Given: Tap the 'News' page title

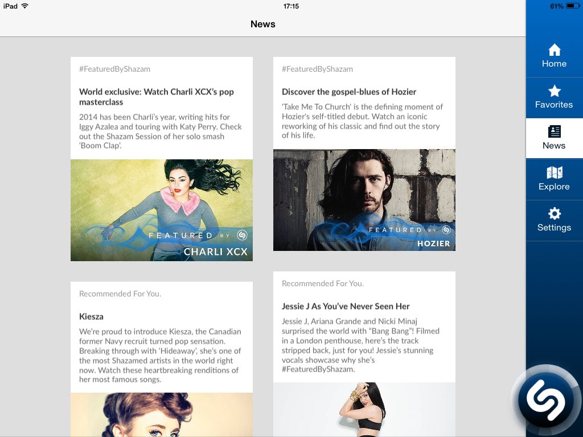Looking at the screenshot, I should 263,24.
